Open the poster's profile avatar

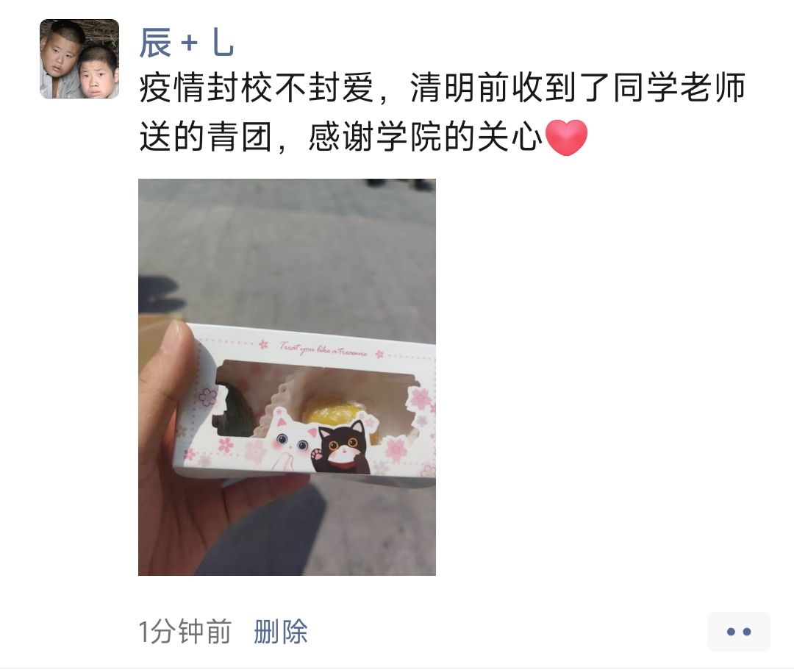(79, 59)
